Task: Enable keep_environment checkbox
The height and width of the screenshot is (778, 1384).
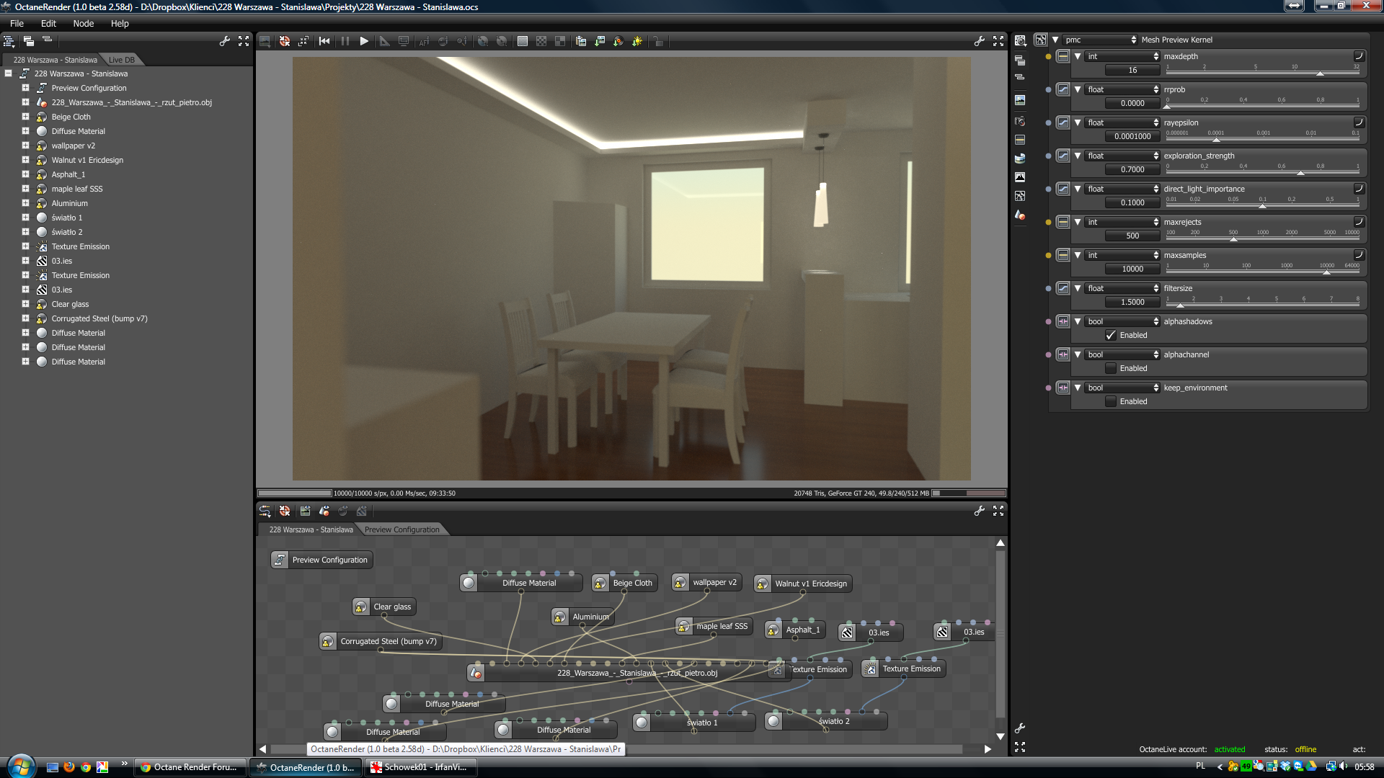Action: 1111,401
